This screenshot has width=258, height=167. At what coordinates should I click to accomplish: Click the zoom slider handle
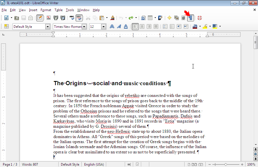pos(226,164)
